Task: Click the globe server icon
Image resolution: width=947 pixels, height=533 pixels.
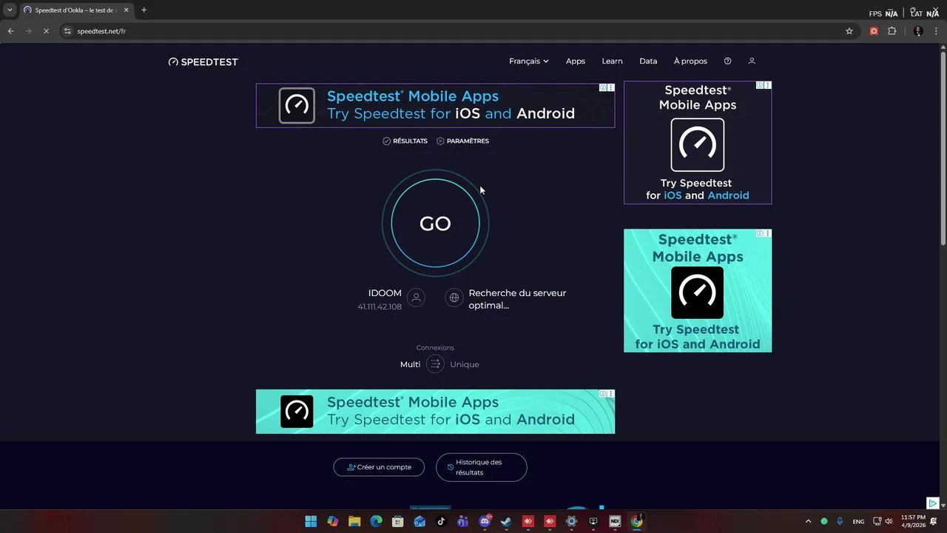Action: [x=454, y=298]
